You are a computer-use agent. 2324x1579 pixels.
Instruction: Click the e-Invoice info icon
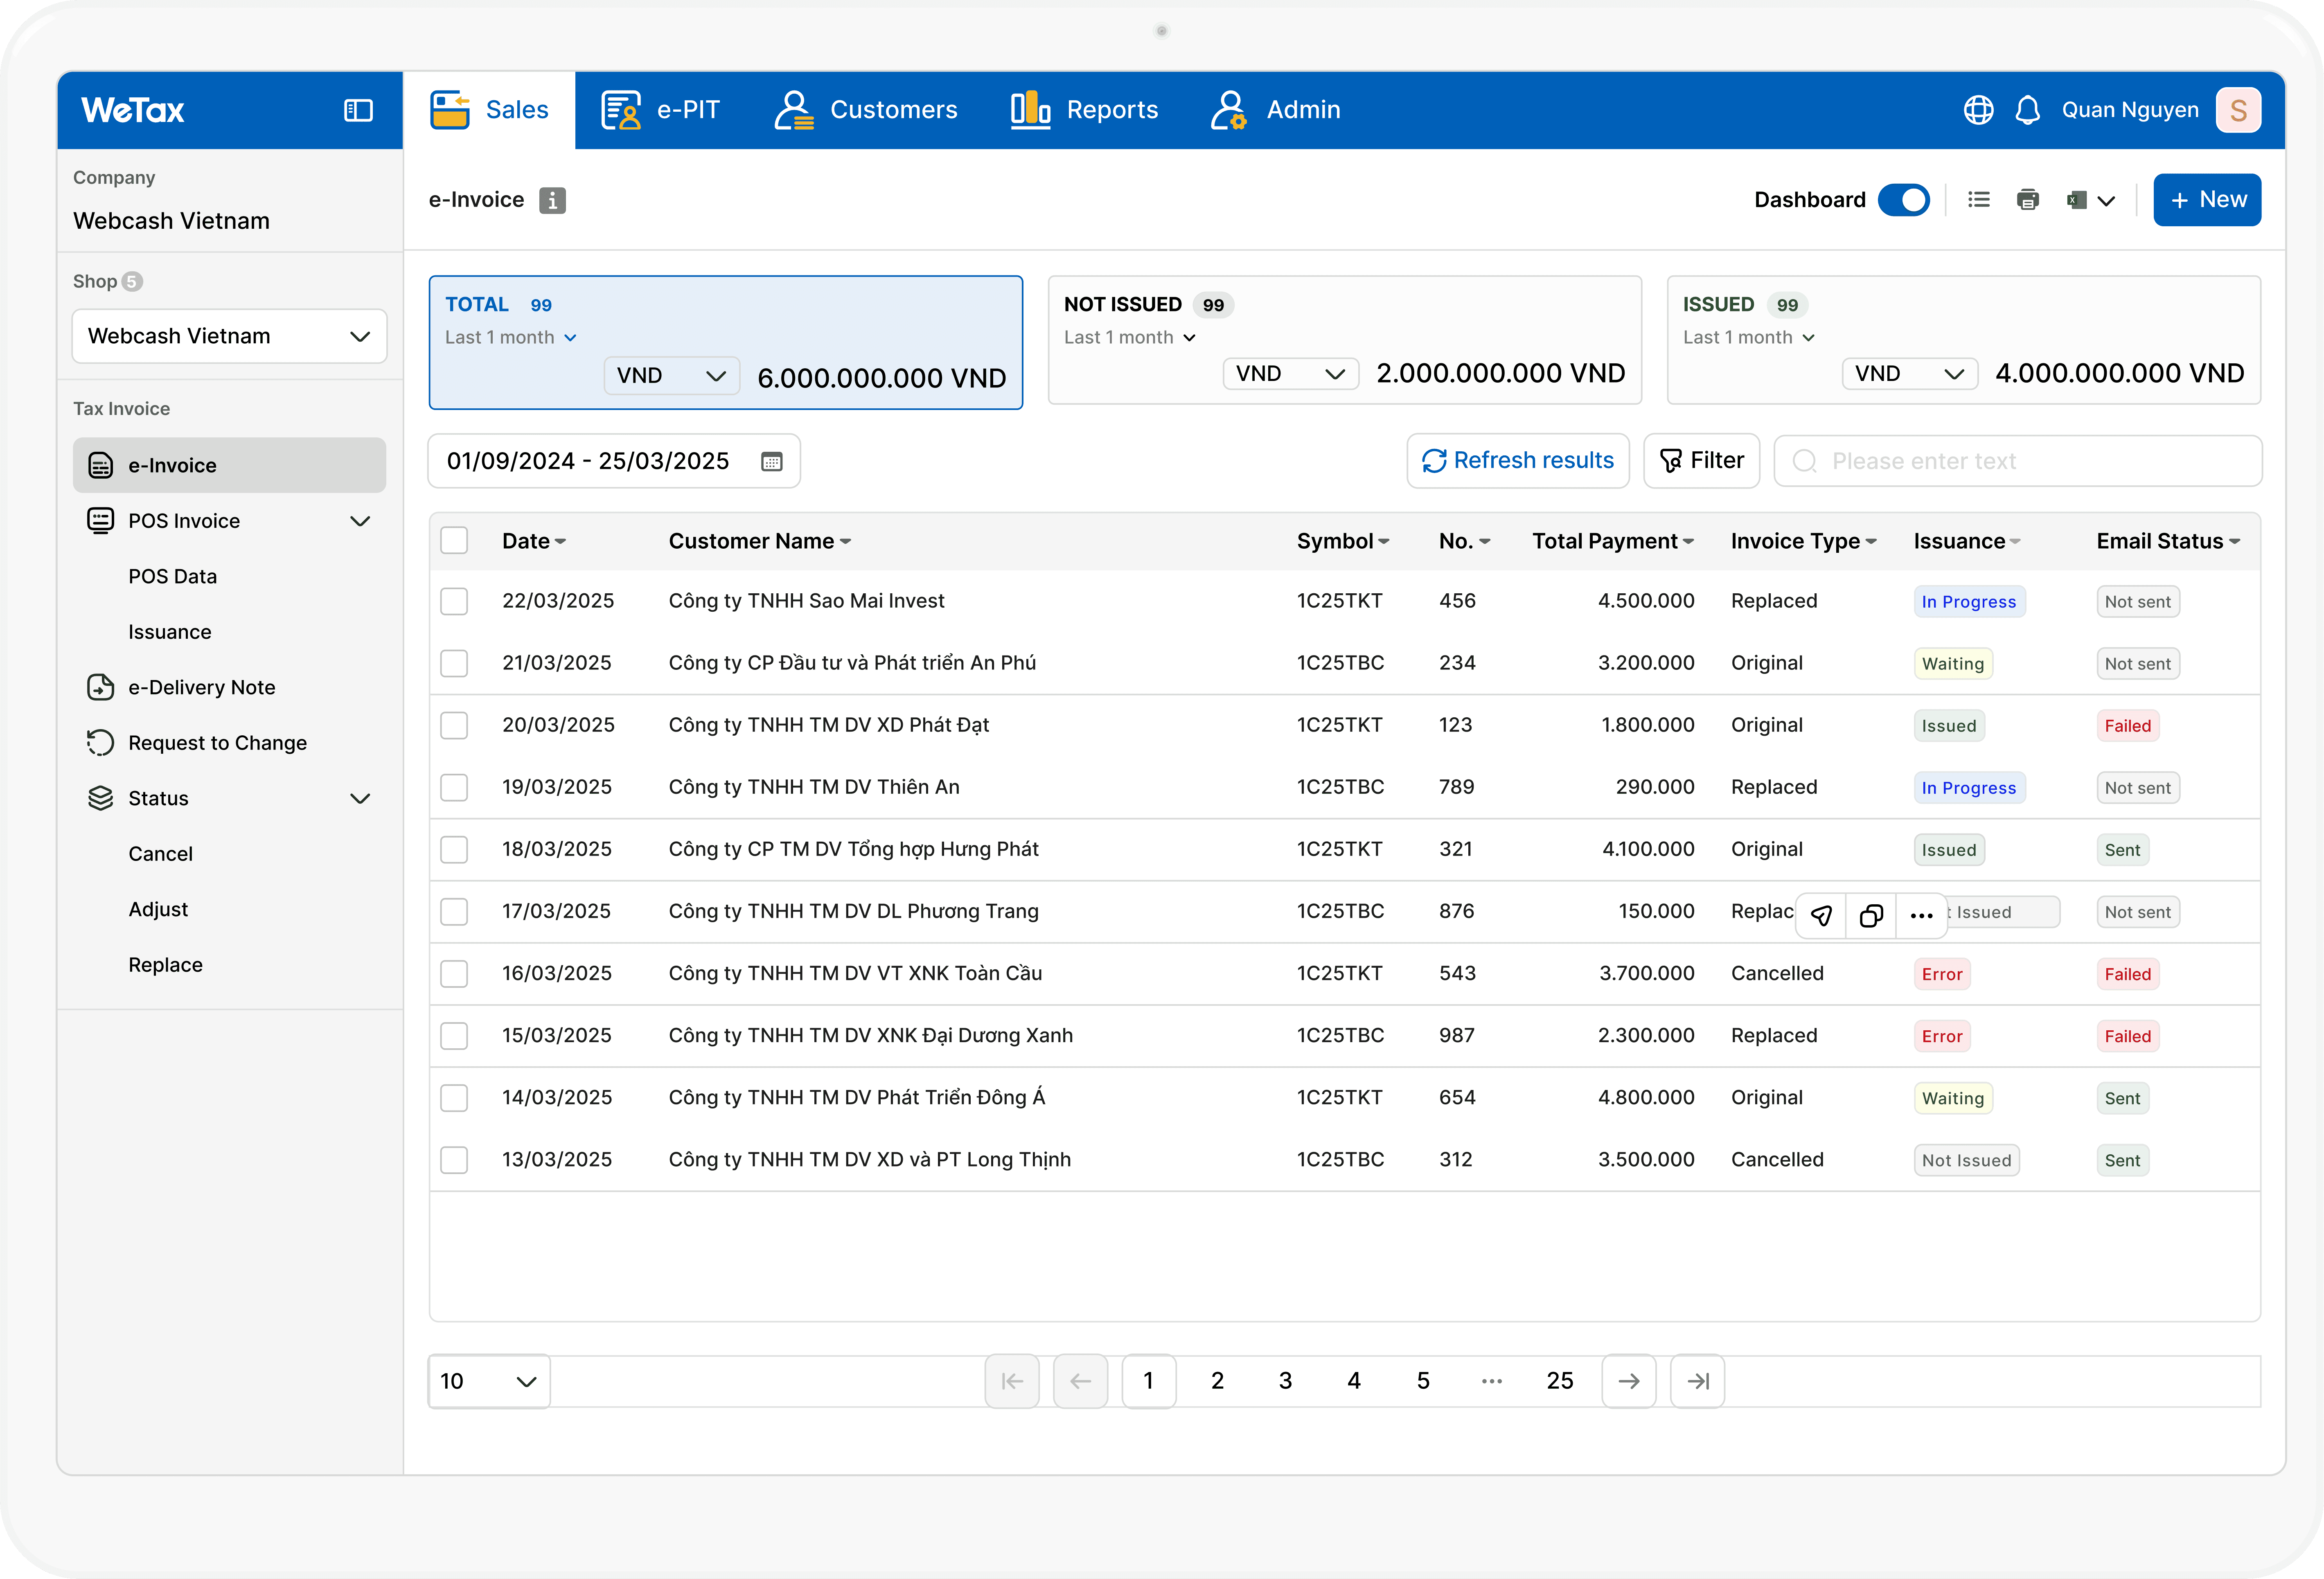point(552,200)
